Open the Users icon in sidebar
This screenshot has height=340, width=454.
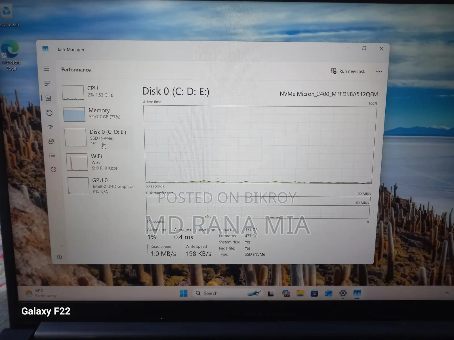pyautogui.click(x=51, y=141)
